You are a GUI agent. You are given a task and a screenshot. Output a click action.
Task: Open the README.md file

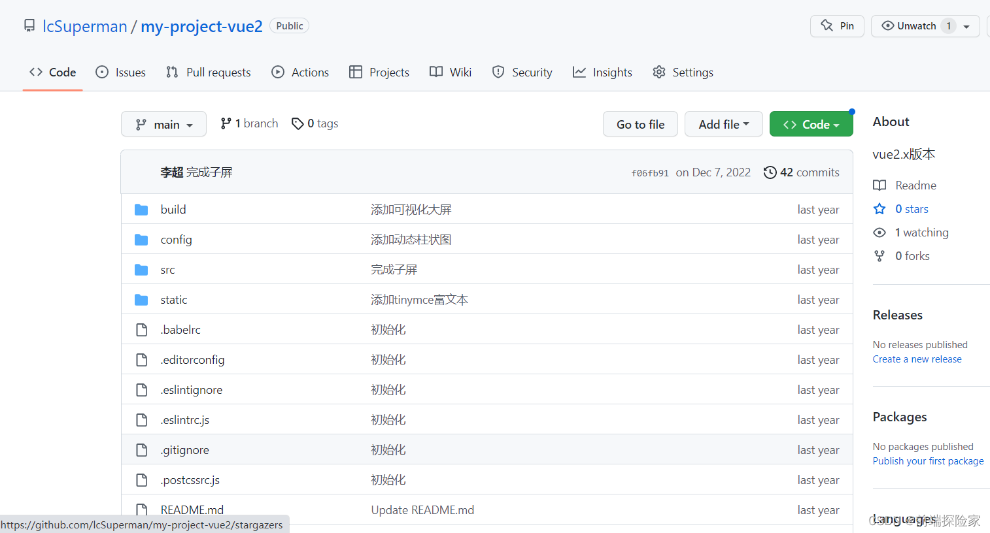click(192, 510)
